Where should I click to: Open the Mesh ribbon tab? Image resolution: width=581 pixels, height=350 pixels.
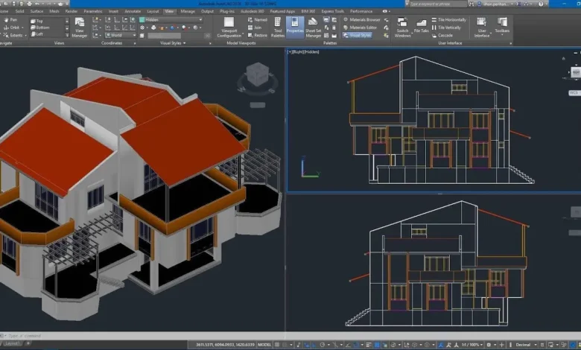(54, 11)
